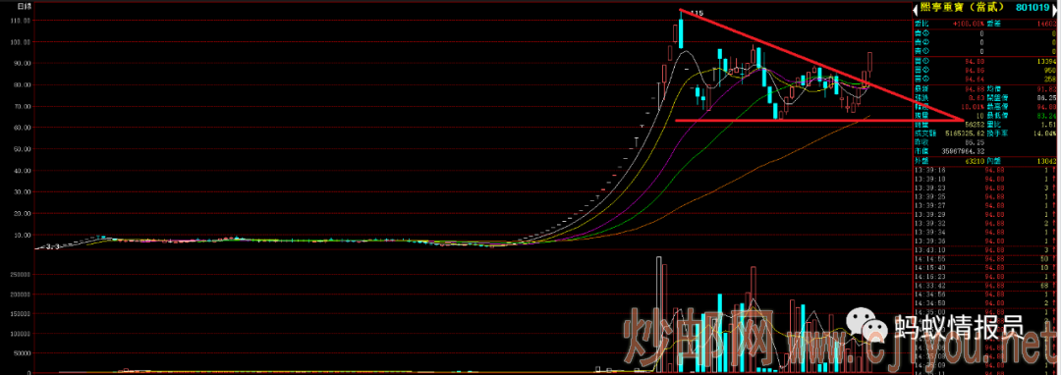Select the 14:34:56 trade tick row
Image resolution: width=1061 pixels, height=375 pixels.
pyautogui.click(x=986, y=294)
